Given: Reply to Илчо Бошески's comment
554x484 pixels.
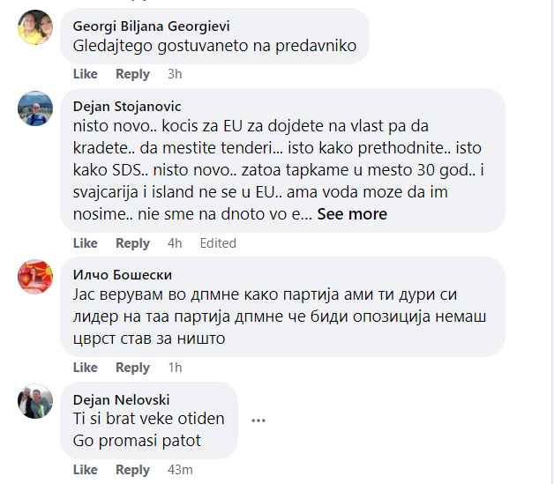Looking at the screenshot, I should tap(132, 368).
